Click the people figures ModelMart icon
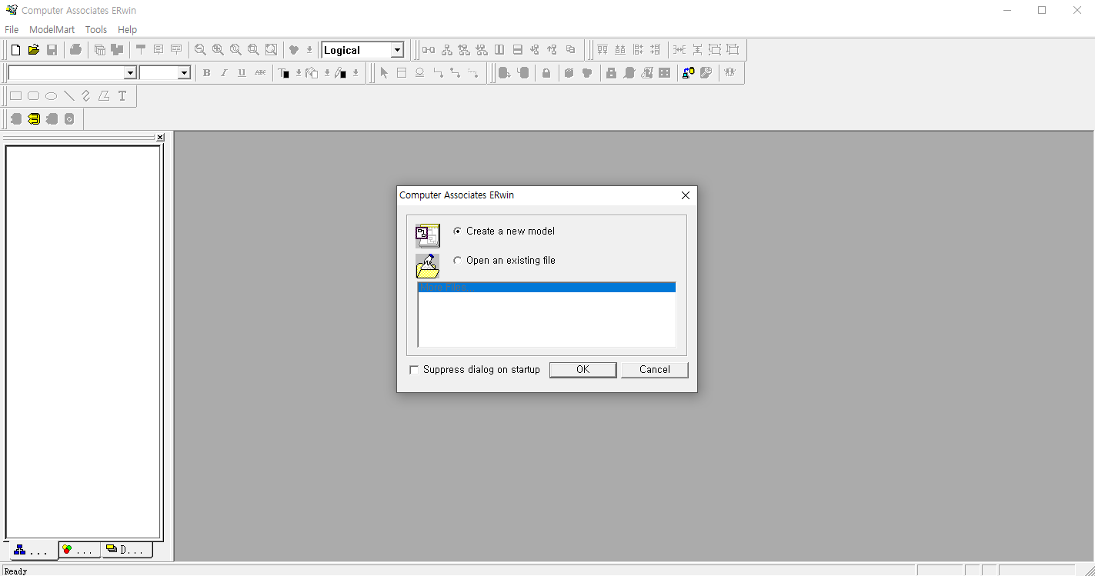The height and width of the screenshot is (576, 1095). coord(729,73)
